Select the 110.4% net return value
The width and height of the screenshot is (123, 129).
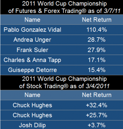97,30
